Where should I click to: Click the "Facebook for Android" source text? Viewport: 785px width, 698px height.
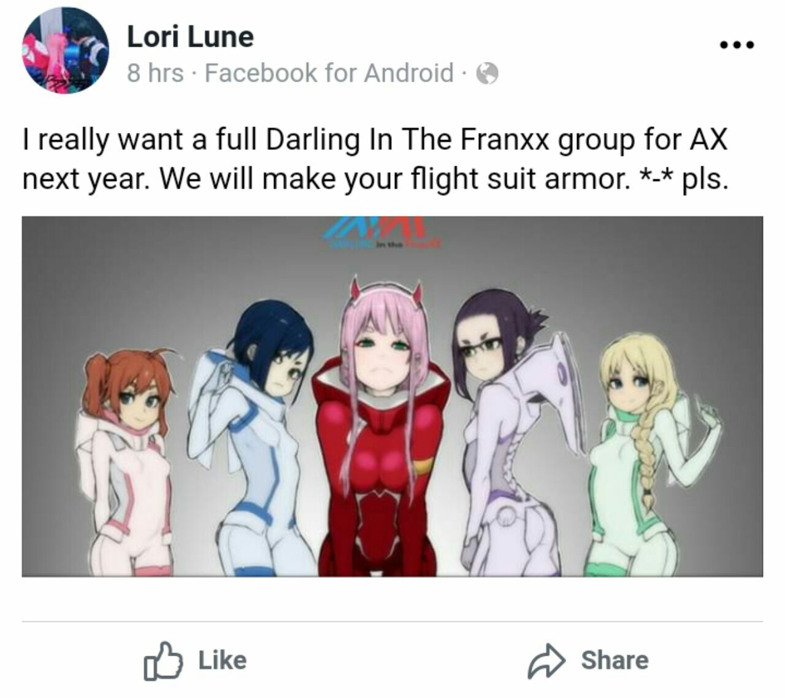pyautogui.click(x=329, y=73)
